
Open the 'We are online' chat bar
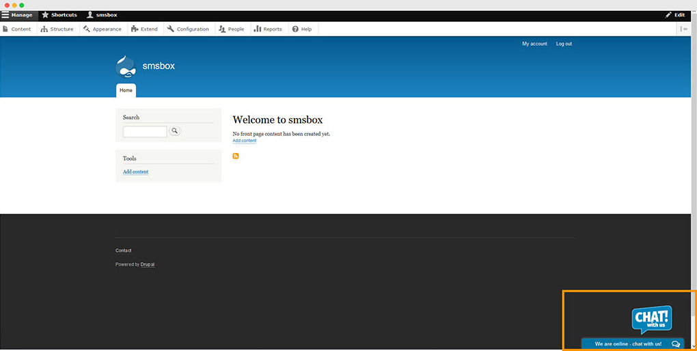click(x=633, y=344)
